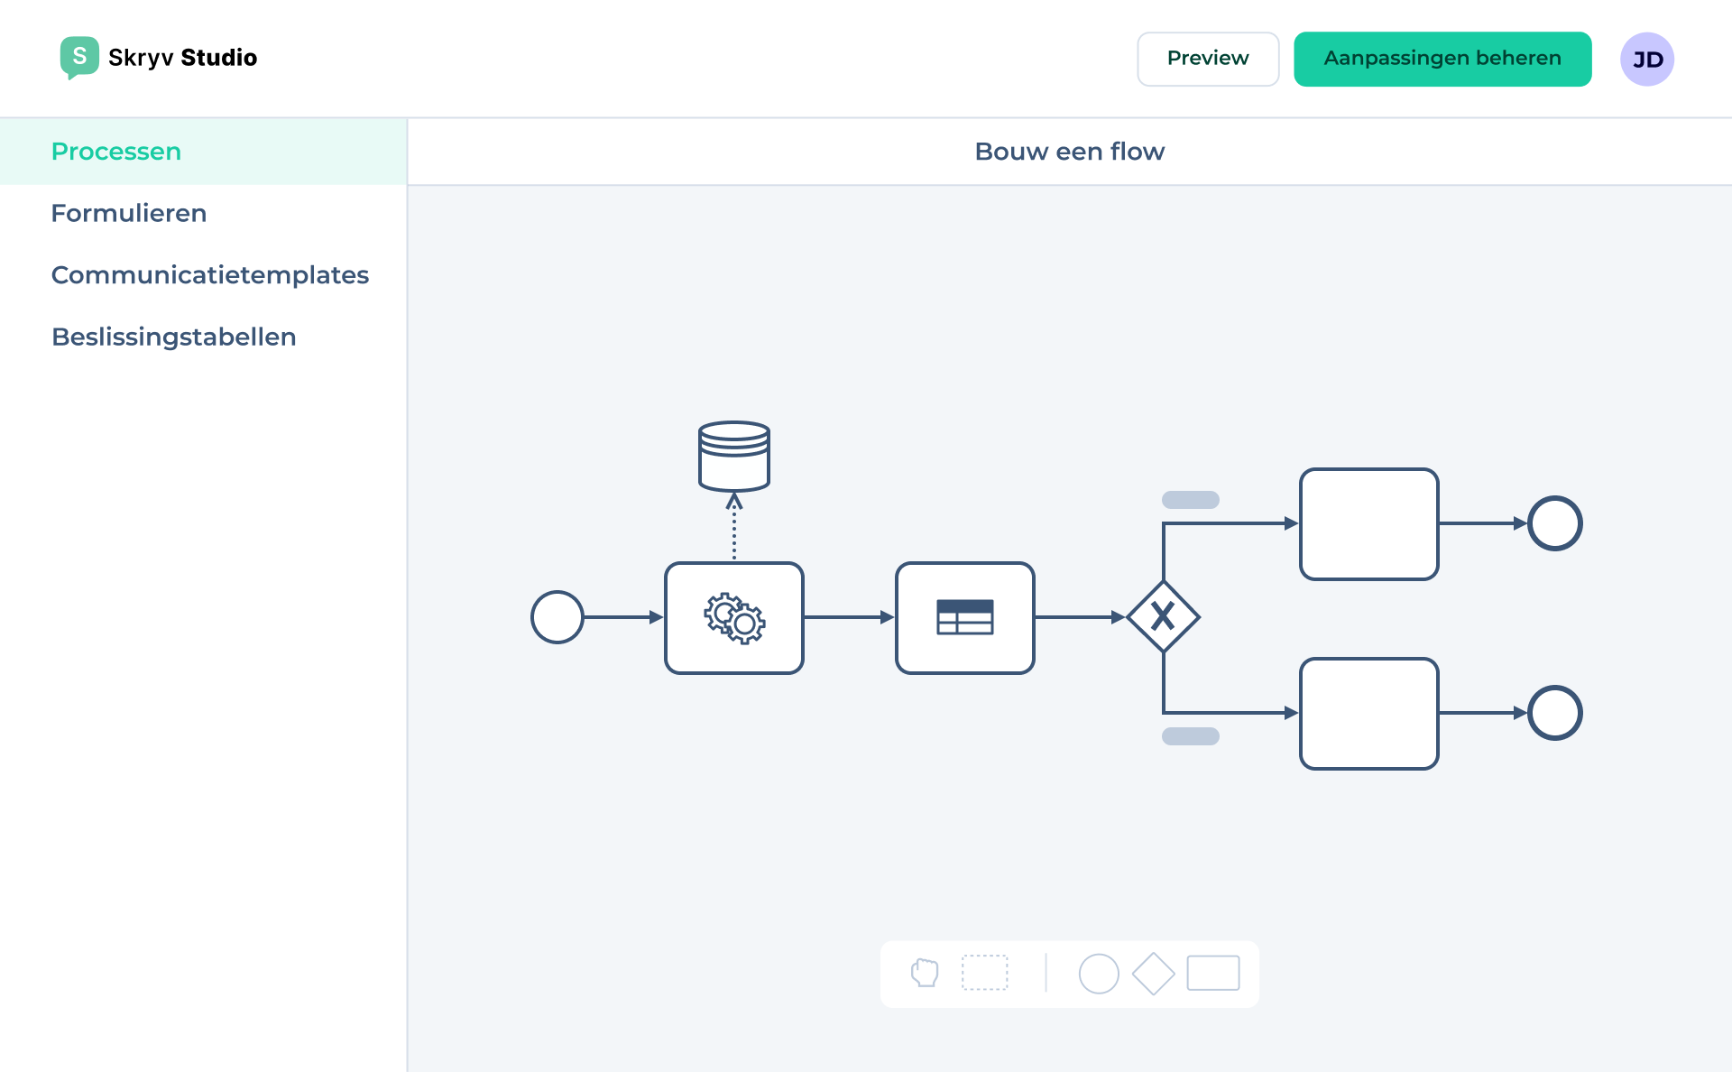Image resolution: width=1732 pixels, height=1072 pixels.
Task: Add a circle event element from the toolbar
Action: pyautogui.click(x=1099, y=974)
